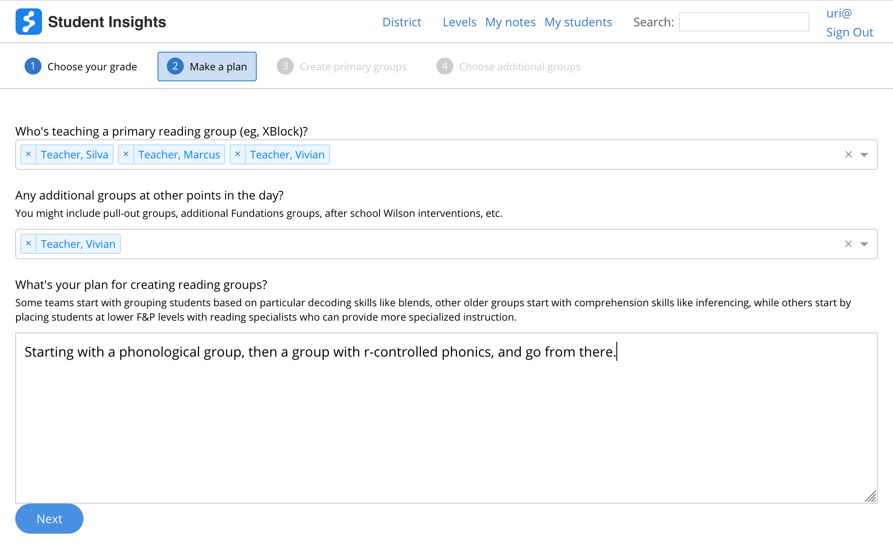Open Create primary groups step
The width and height of the screenshot is (893, 543).
coord(341,66)
